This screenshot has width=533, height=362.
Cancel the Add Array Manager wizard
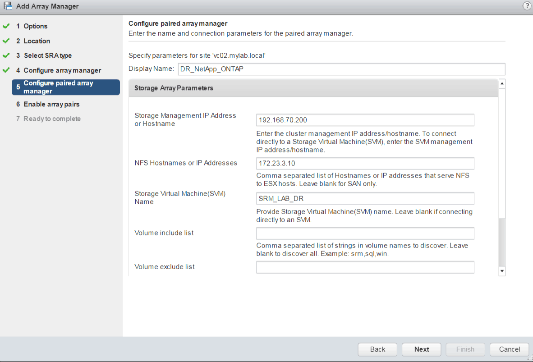pyautogui.click(x=510, y=349)
